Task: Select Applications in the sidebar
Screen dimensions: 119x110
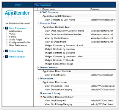Action: 15,31
